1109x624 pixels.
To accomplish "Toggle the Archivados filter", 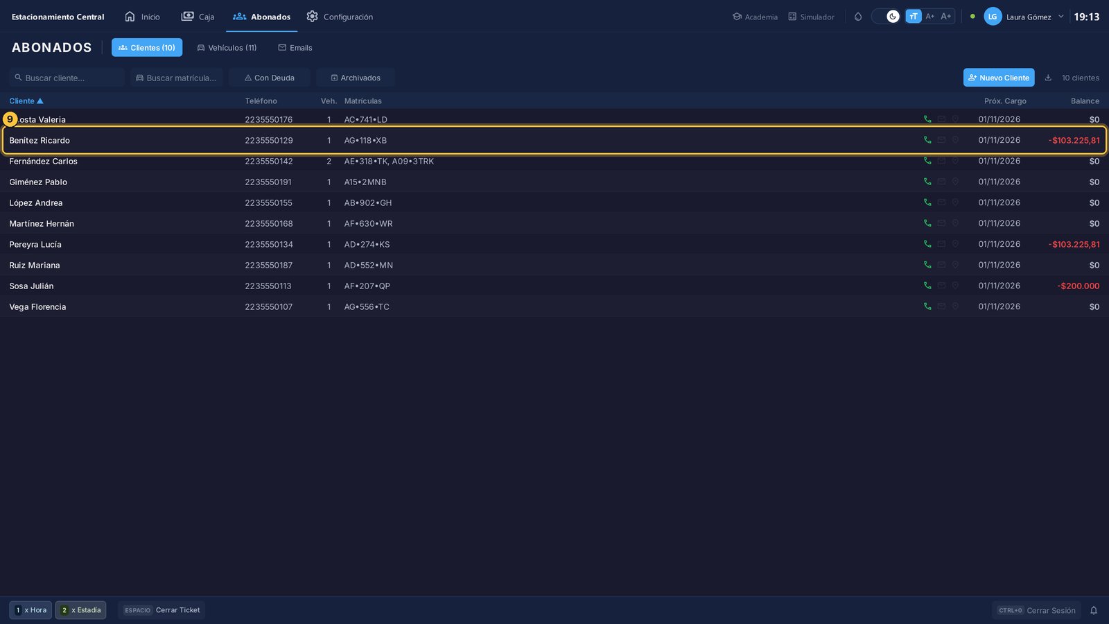I will pos(356,78).
